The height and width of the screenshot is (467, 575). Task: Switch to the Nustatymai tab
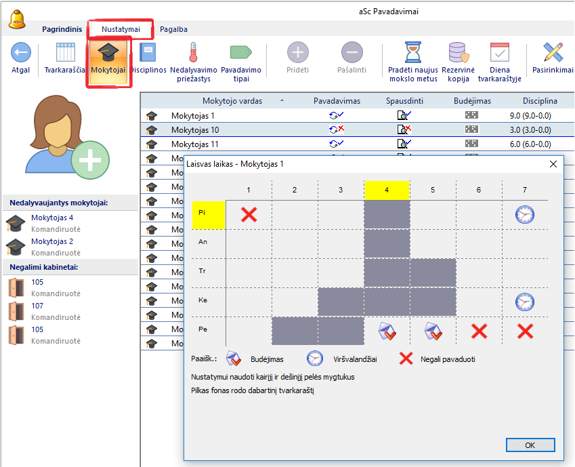(121, 29)
